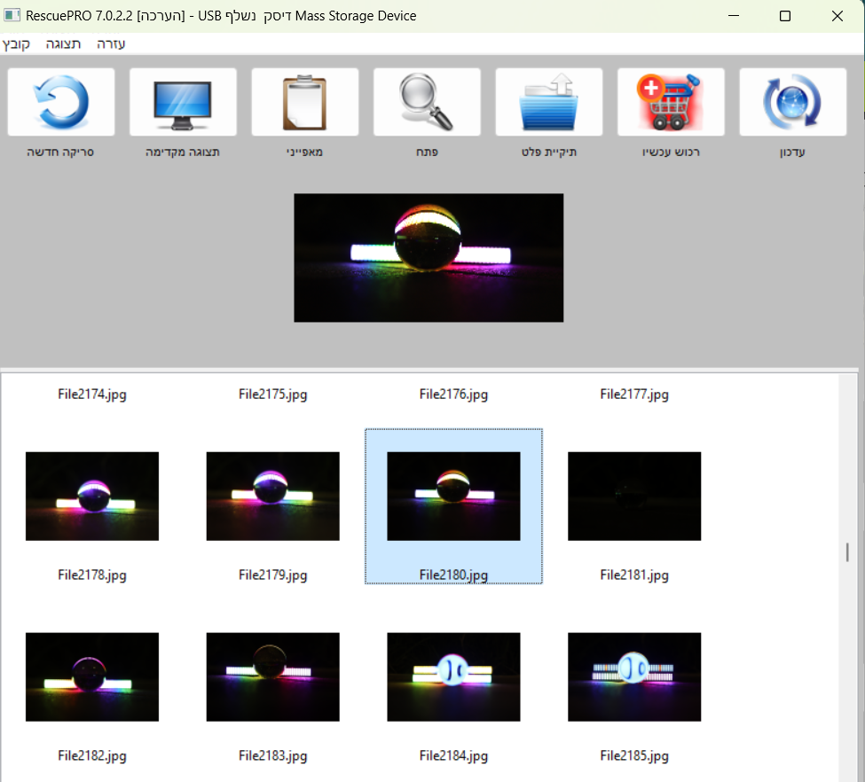Click the סריקה חדשה label
This screenshot has height=782, width=865.
click(60, 152)
